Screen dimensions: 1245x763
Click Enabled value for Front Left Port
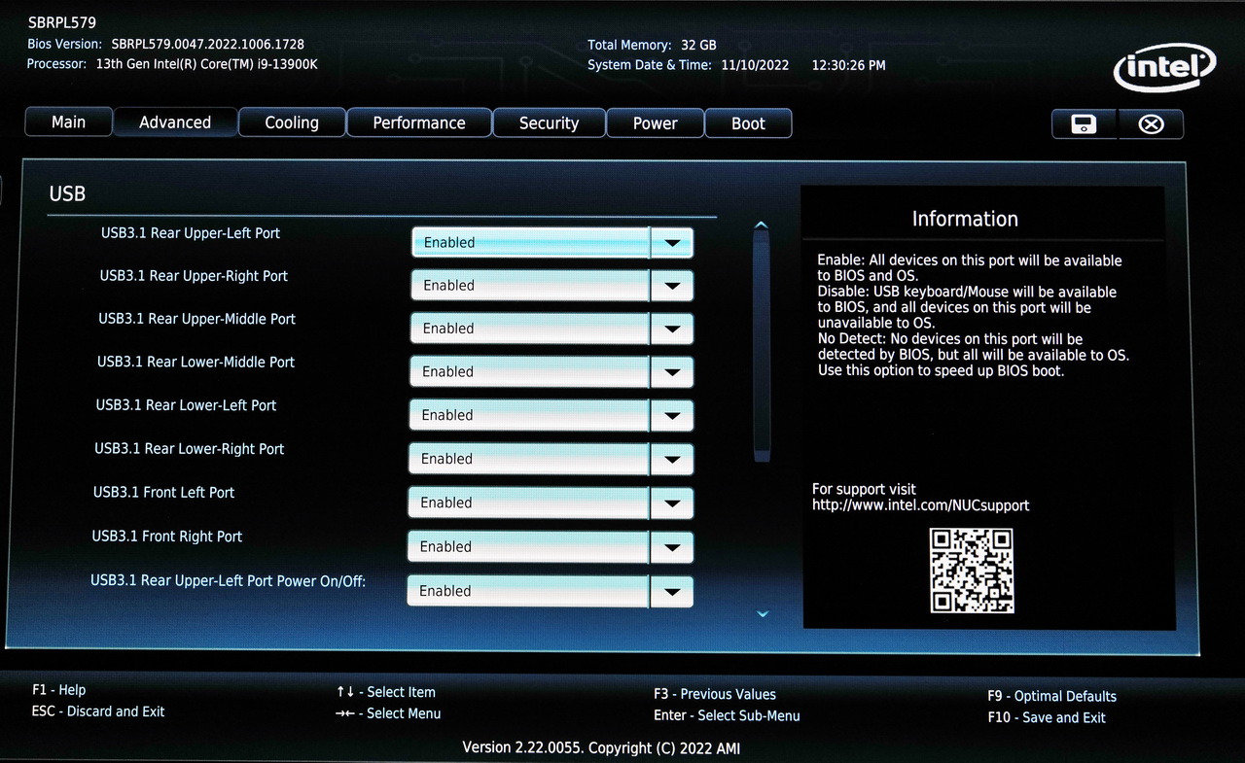point(528,503)
